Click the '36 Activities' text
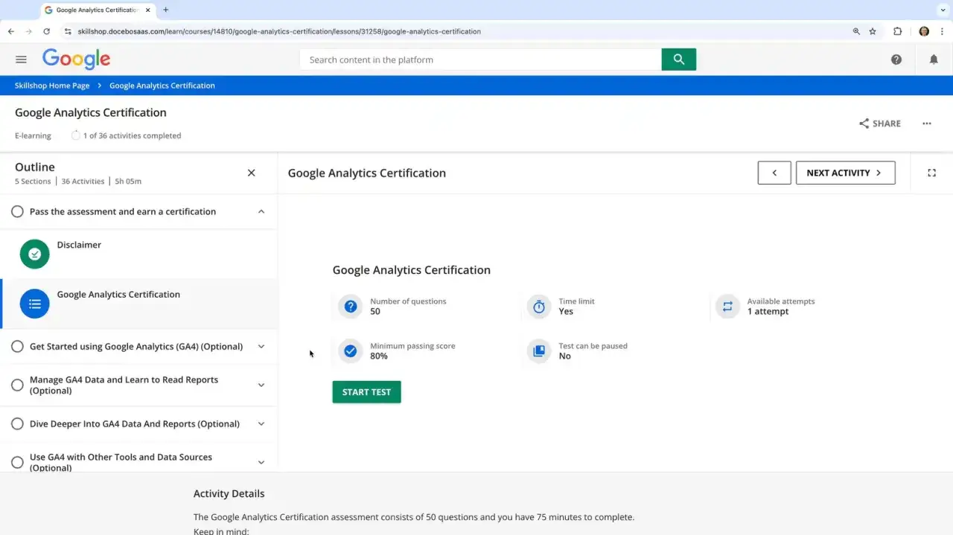The width and height of the screenshot is (953, 535). coord(83,181)
